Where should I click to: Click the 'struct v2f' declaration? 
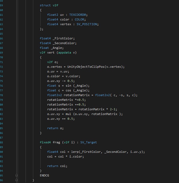coord(49,5)
